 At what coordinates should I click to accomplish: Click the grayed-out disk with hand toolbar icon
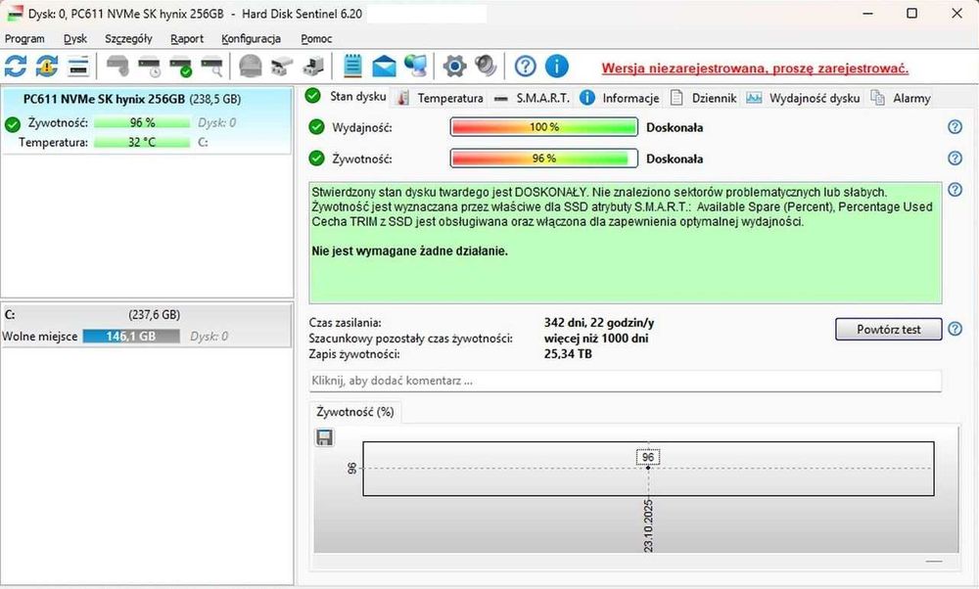pyautogui.click(x=117, y=67)
